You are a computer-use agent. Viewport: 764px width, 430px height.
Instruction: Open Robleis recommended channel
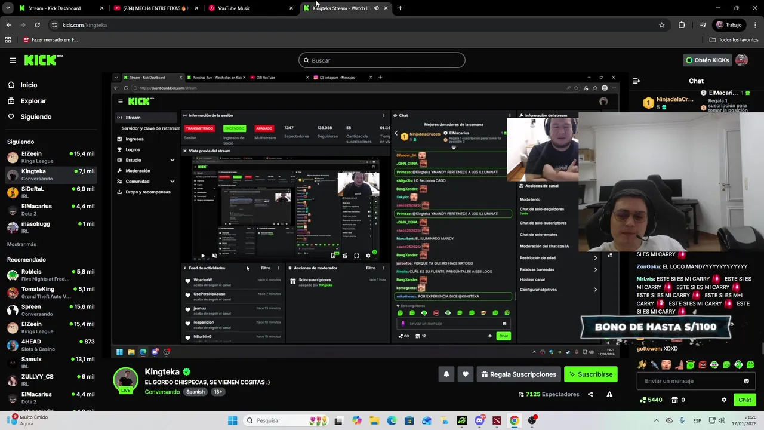(50, 275)
